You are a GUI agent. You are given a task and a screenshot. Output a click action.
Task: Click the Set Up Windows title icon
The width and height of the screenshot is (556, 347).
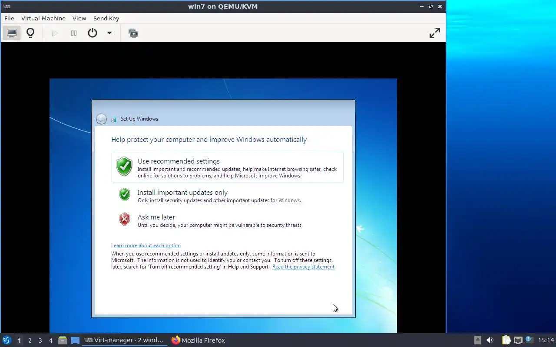click(x=114, y=119)
